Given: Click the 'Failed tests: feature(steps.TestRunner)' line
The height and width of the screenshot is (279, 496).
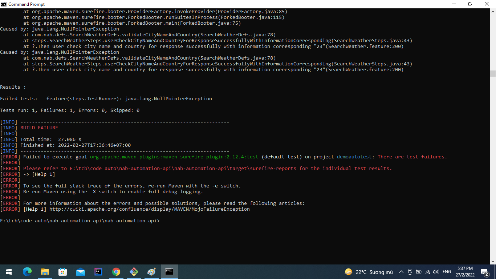Looking at the screenshot, I should (106, 99).
